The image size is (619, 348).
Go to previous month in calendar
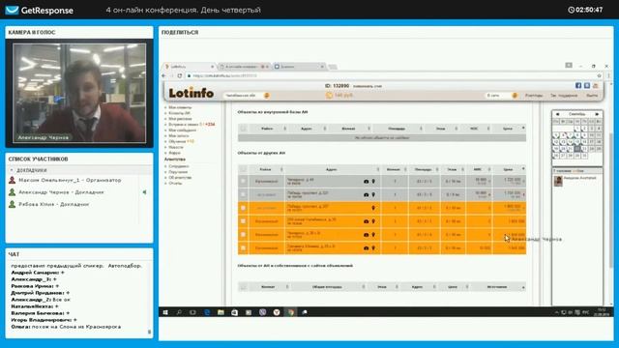pos(557,114)
